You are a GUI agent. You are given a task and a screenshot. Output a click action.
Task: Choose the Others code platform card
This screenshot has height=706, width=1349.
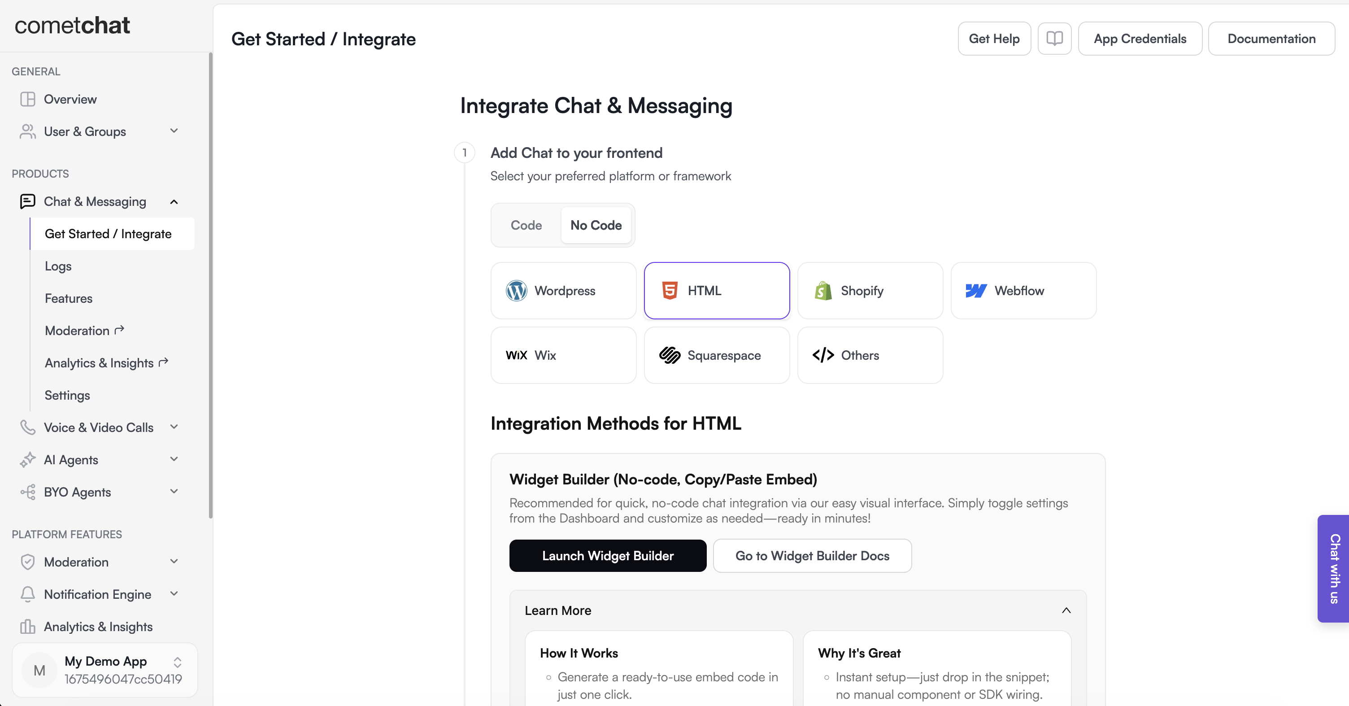[x=870, y=355]
